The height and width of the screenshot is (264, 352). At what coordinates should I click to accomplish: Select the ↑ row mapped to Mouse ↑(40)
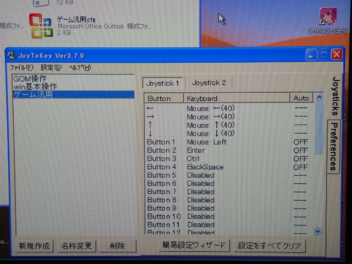(229, 125)
